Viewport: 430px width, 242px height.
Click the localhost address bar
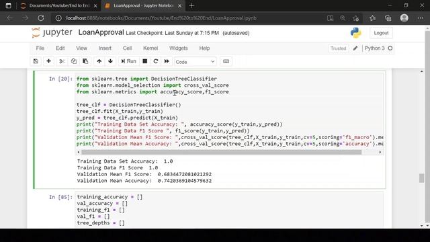(x=161, y=18)
